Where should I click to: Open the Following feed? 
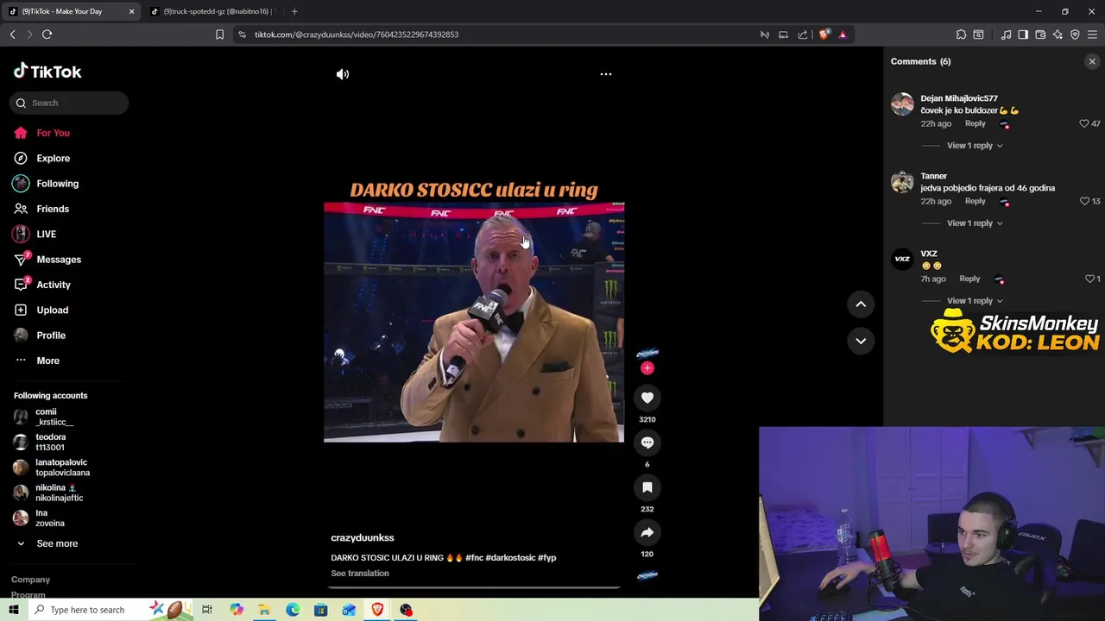pos(57,184)
